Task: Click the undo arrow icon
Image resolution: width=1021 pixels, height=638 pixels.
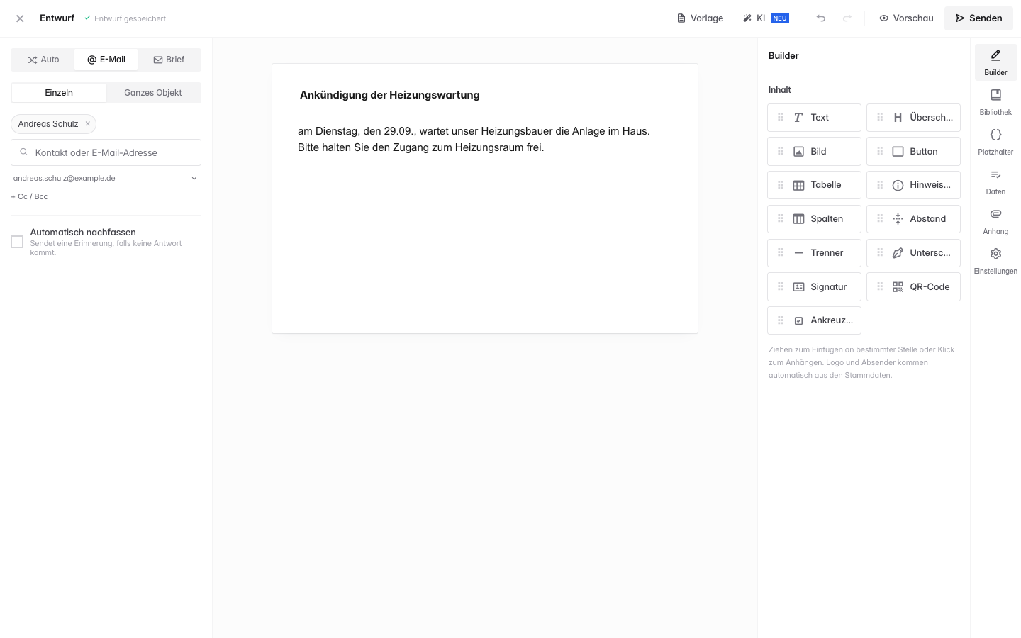Action: pyautogui.click(x=821, y=18)
